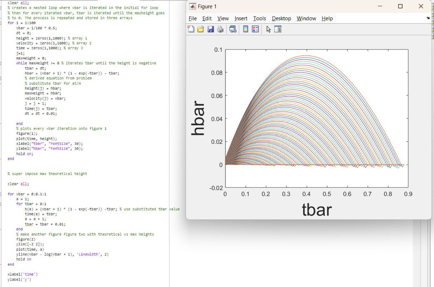The width and height of the screenshot is (434, 287).
Task: Click the 'hold on;' line in the first loop
Action: pyautogui.click(x=25, y=154)
